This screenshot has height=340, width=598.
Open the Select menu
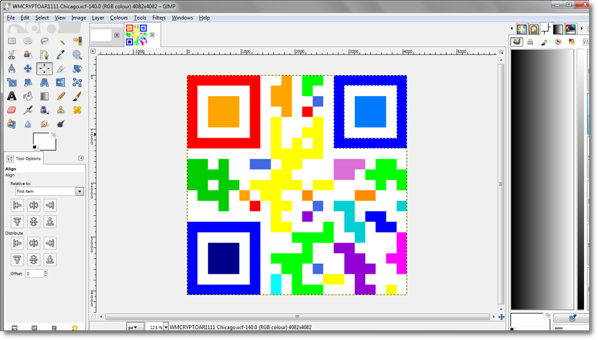[x=42, y=18]
